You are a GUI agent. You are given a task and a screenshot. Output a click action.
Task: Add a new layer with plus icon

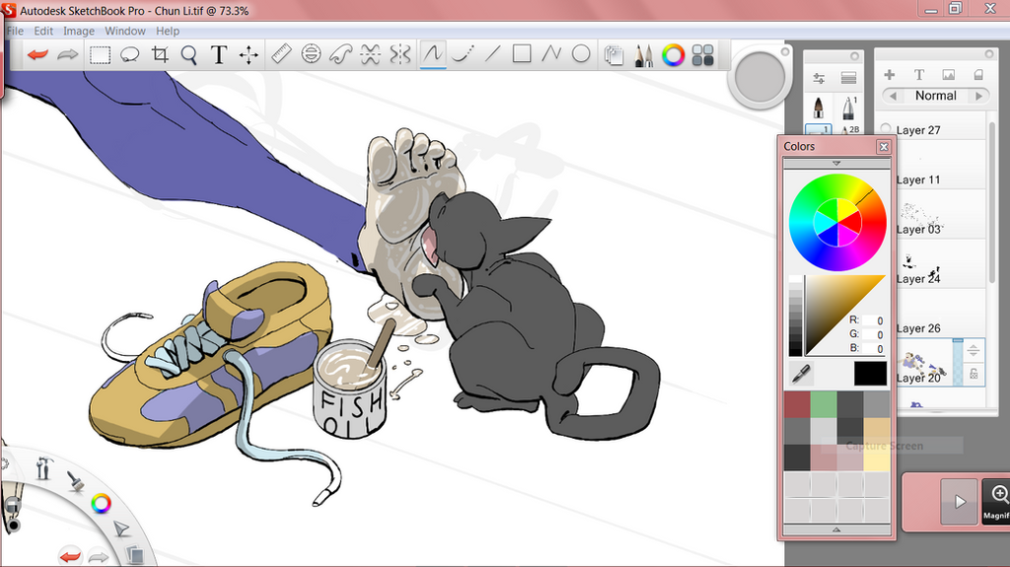(890, 75)
